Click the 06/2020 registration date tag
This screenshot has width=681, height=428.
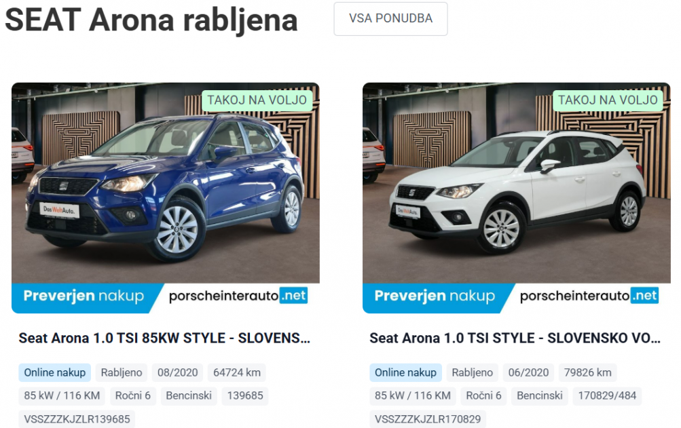(528, 372)
